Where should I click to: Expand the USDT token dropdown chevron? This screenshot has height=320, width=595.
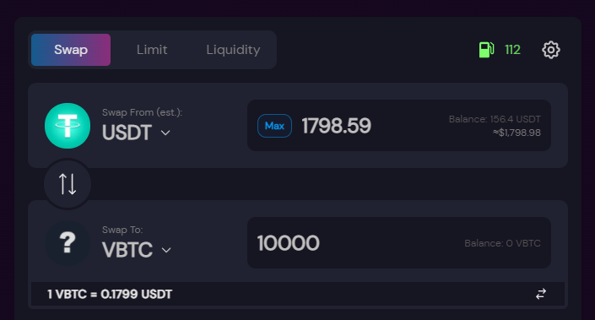tap(165, 133)
